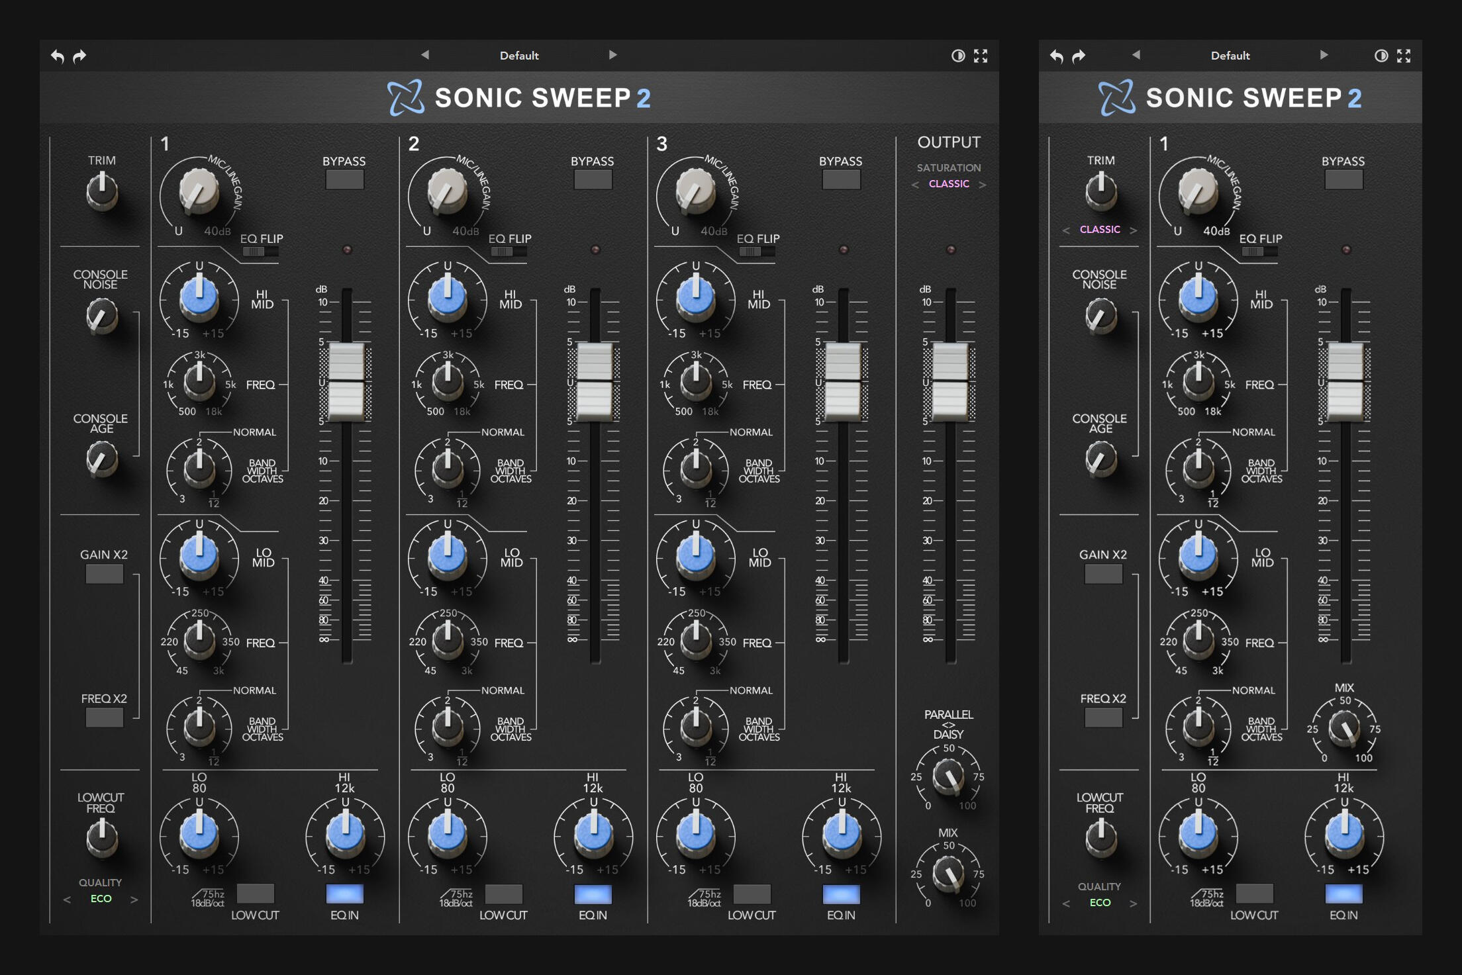
Task: Click MIX knob in right window
Action: point(1344,729)
